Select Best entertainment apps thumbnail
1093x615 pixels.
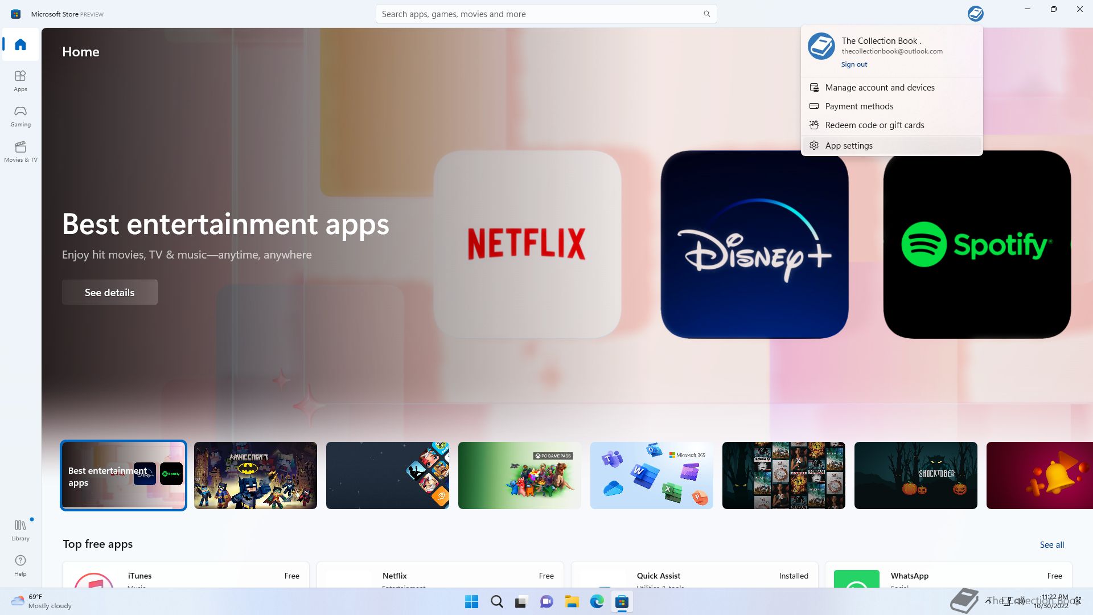[124, 475]
